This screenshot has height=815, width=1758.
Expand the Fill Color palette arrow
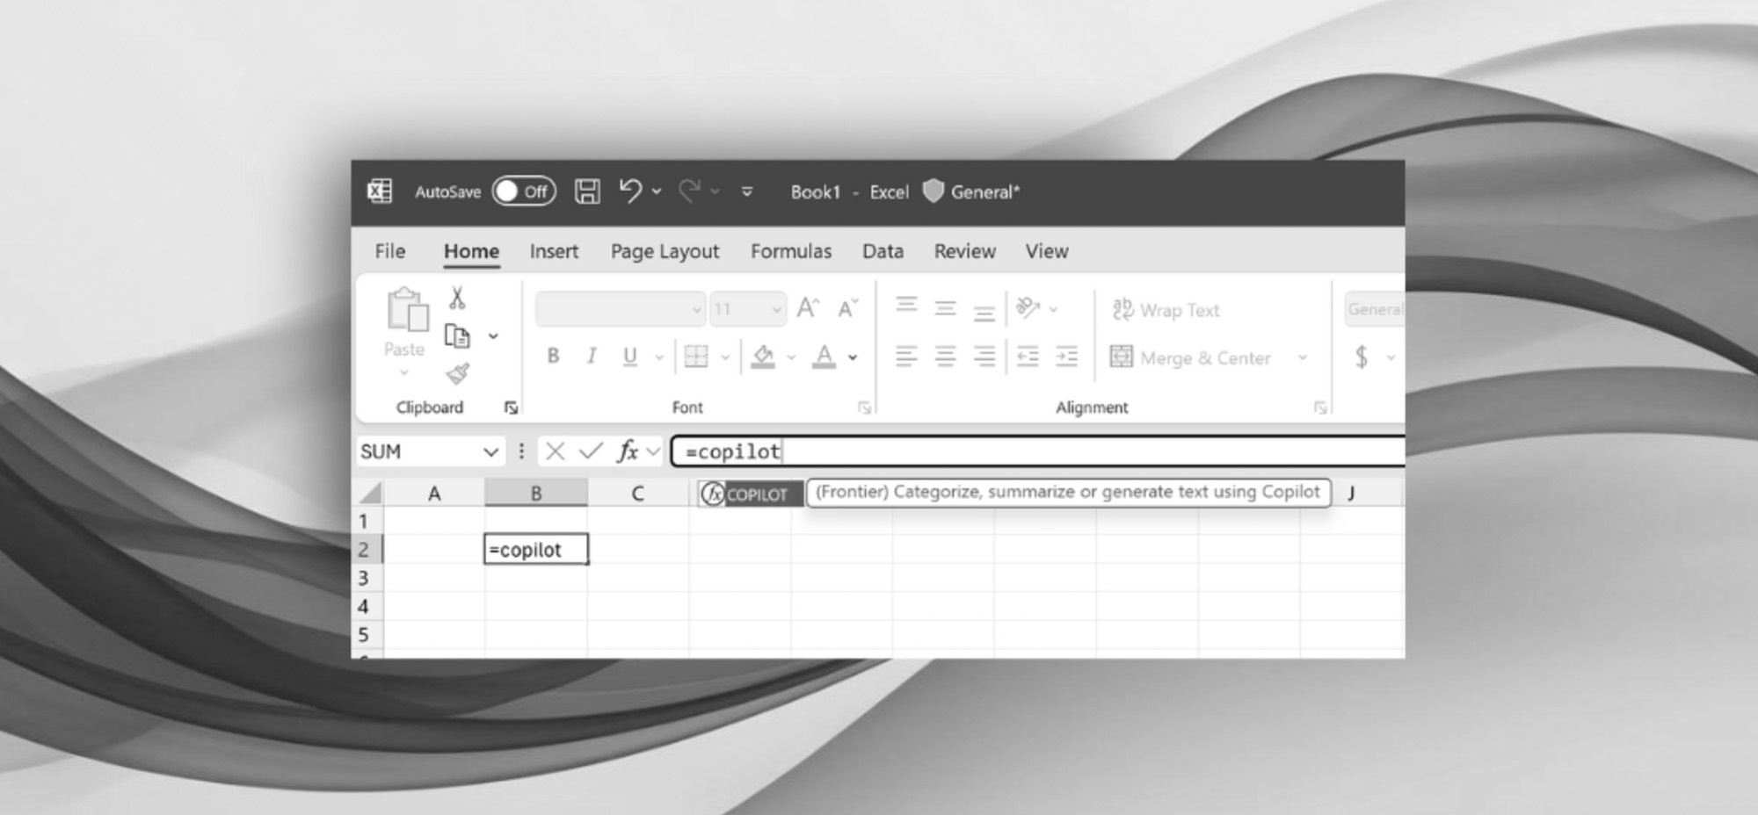[791, 357]
